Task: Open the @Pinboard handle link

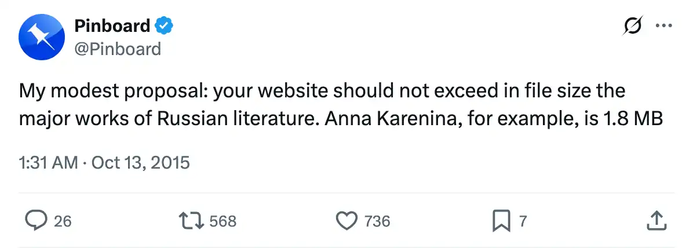Action: point(118,49)
